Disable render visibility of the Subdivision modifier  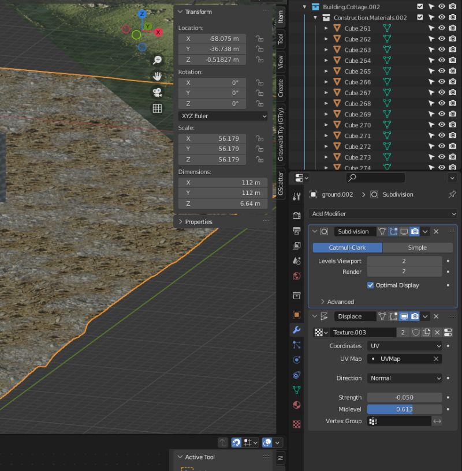click(x=415, y=231)
